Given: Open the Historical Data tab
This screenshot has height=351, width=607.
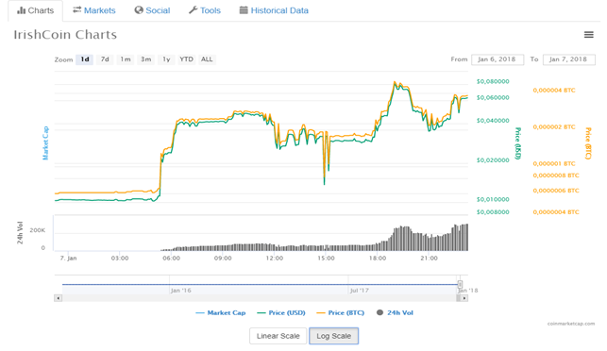Looking at the screenshot, I should point(274,10).
